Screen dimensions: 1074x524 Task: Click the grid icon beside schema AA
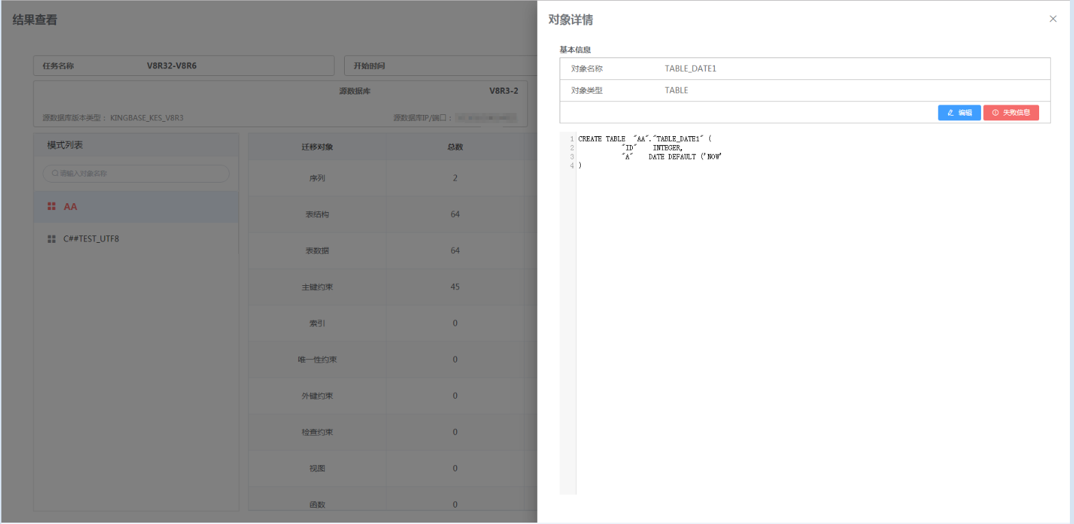[51, 207]
